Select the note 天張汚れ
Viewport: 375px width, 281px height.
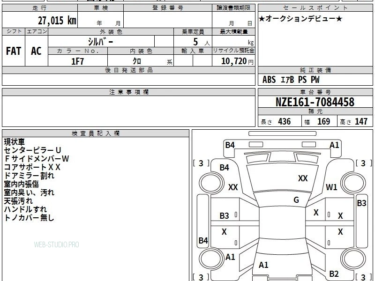click(18, 201)
